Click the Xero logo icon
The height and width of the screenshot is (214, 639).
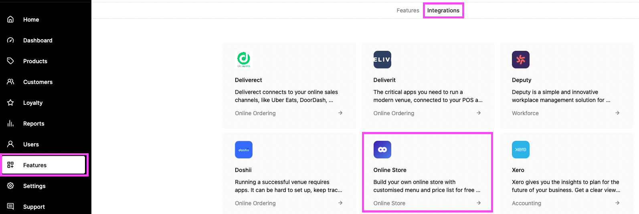point(520,150)
